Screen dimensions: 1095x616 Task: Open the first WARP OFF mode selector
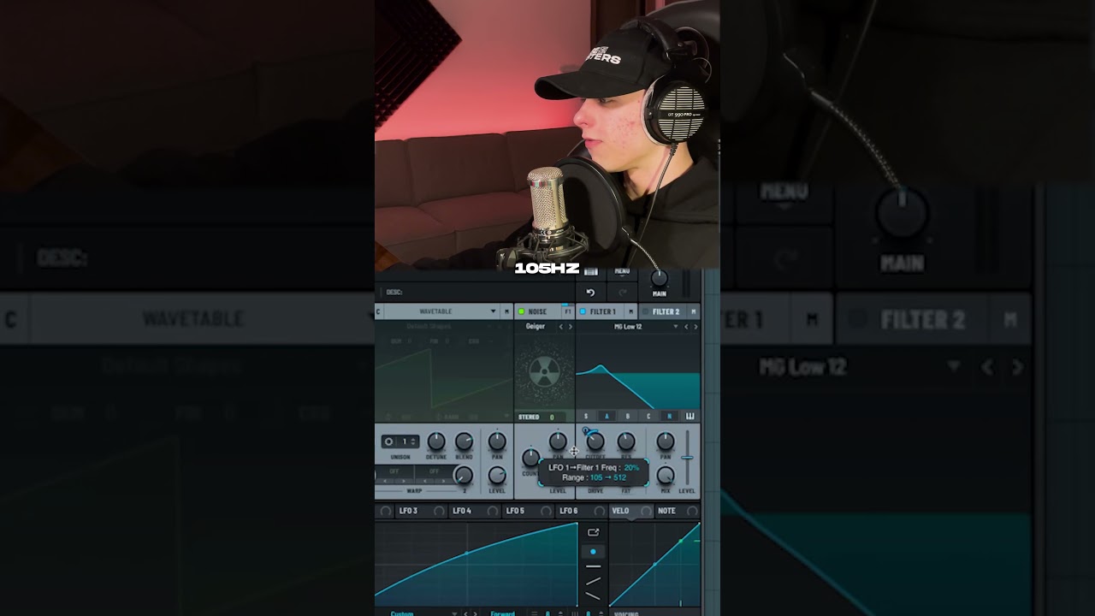pos(395,471)
